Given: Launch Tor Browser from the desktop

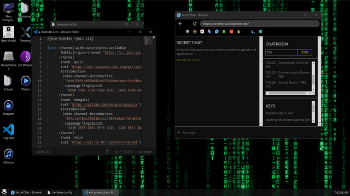Looking at the screenshot, I should 25,59.
